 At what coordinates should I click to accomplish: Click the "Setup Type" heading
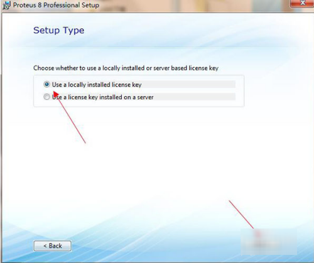59,31
